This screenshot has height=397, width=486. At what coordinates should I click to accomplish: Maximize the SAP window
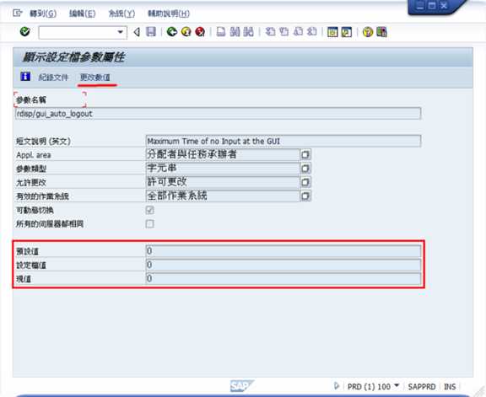pyautogui.click(x=432, y=6)
